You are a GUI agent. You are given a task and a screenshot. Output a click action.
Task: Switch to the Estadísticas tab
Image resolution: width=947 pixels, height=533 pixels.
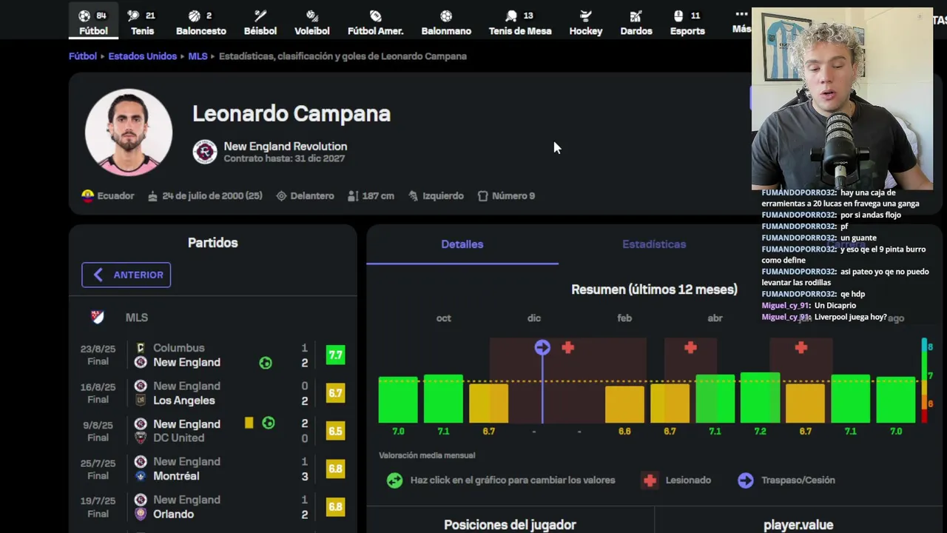coord(654,244)
